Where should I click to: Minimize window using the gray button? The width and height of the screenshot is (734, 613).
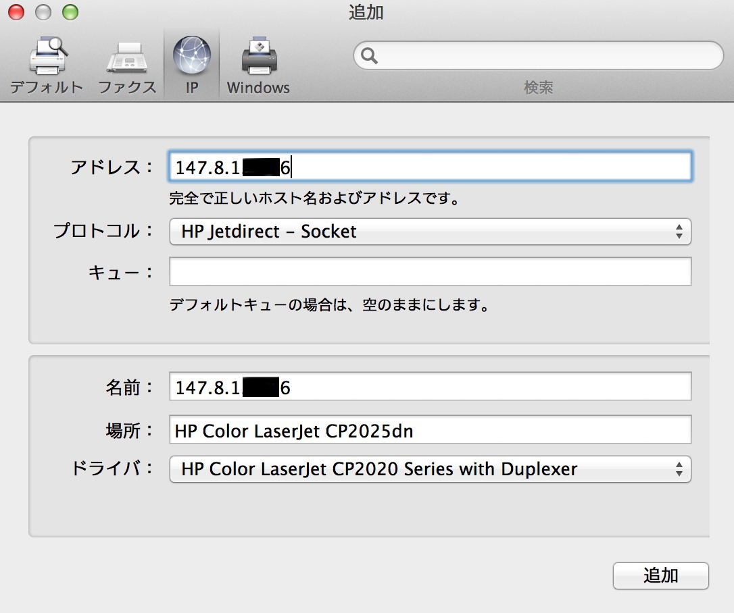(x=43, y=11)
